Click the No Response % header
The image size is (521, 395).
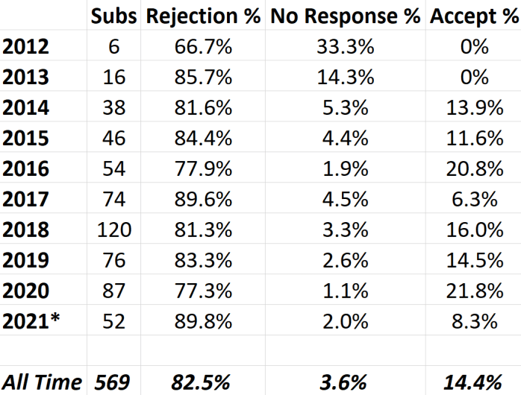[344, 16]
